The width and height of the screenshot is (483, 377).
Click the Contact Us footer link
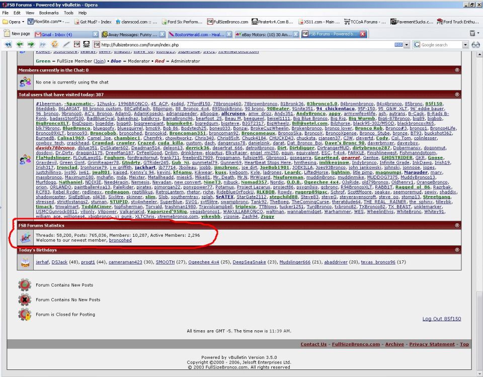(x=313, y=344)
